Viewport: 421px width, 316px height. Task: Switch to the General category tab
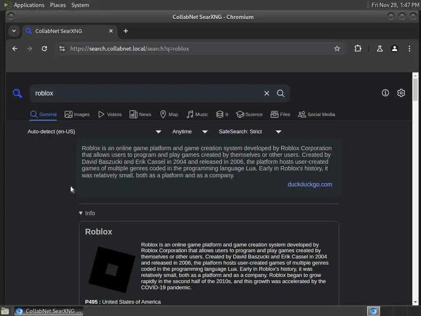(43, 114)
